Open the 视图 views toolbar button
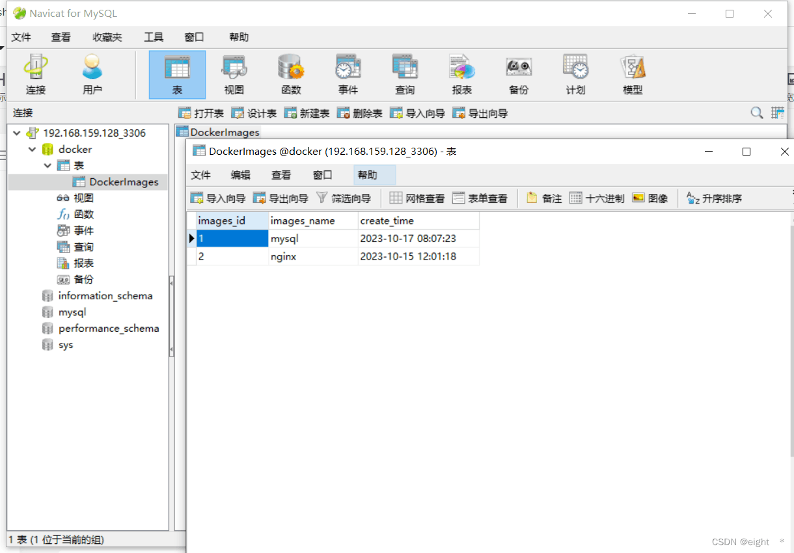The image size is (794, 553). 234,74
